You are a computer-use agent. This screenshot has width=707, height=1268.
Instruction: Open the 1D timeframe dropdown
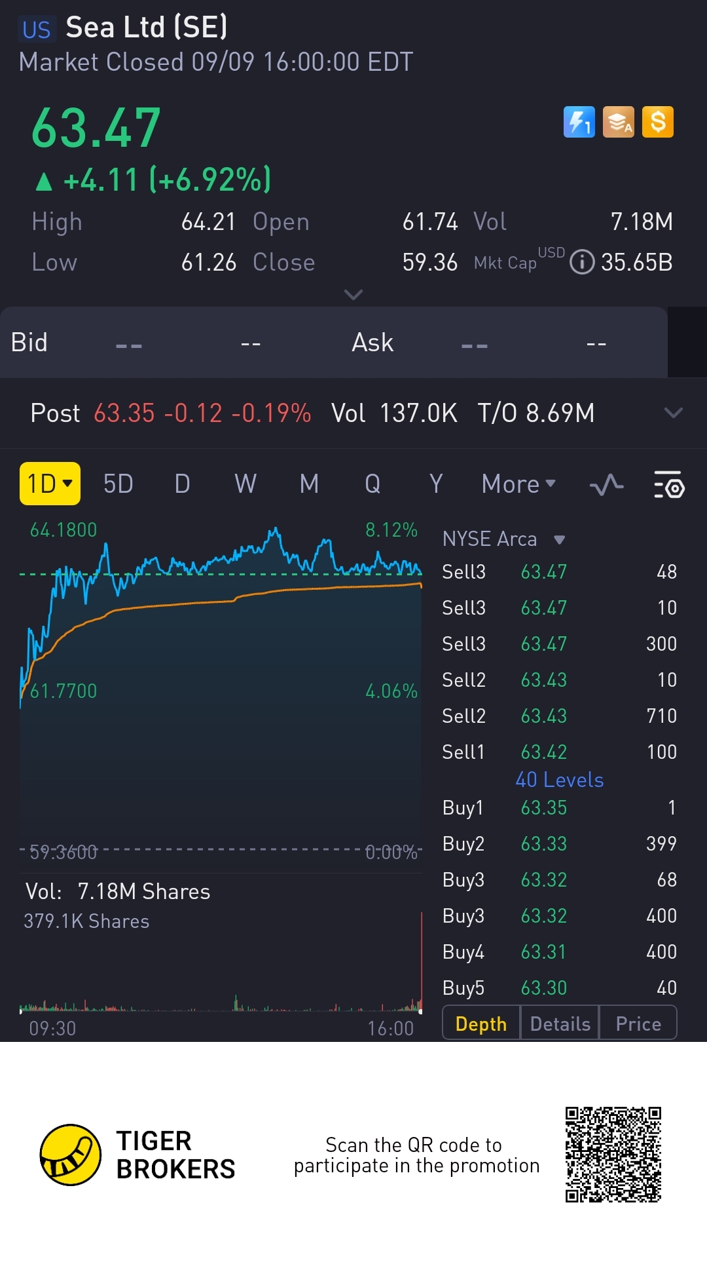click(50, 484)
